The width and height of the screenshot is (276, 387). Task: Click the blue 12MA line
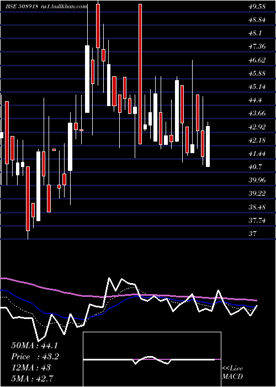[128, 299]
